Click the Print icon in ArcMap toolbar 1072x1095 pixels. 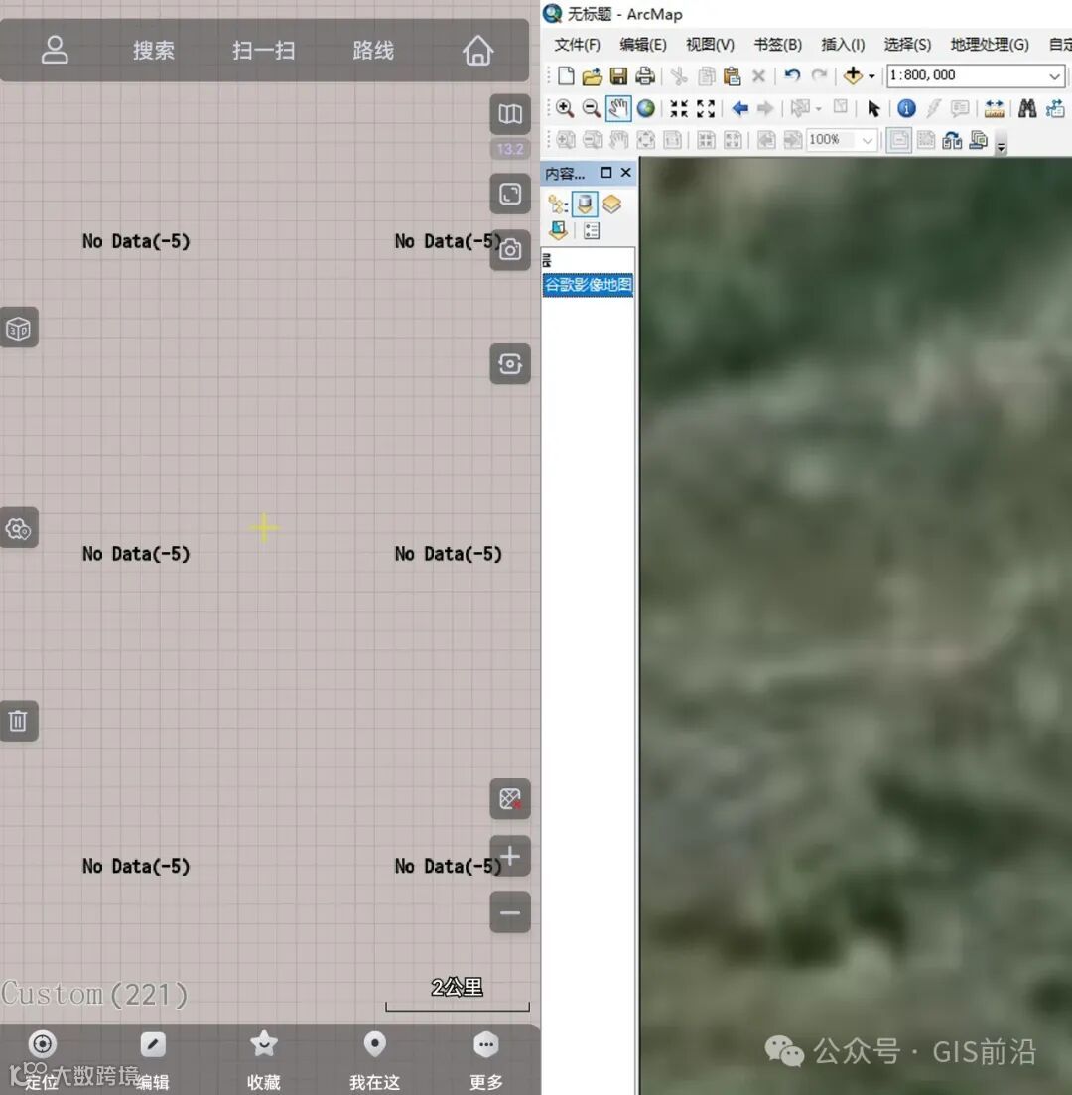tap(644, 75)
